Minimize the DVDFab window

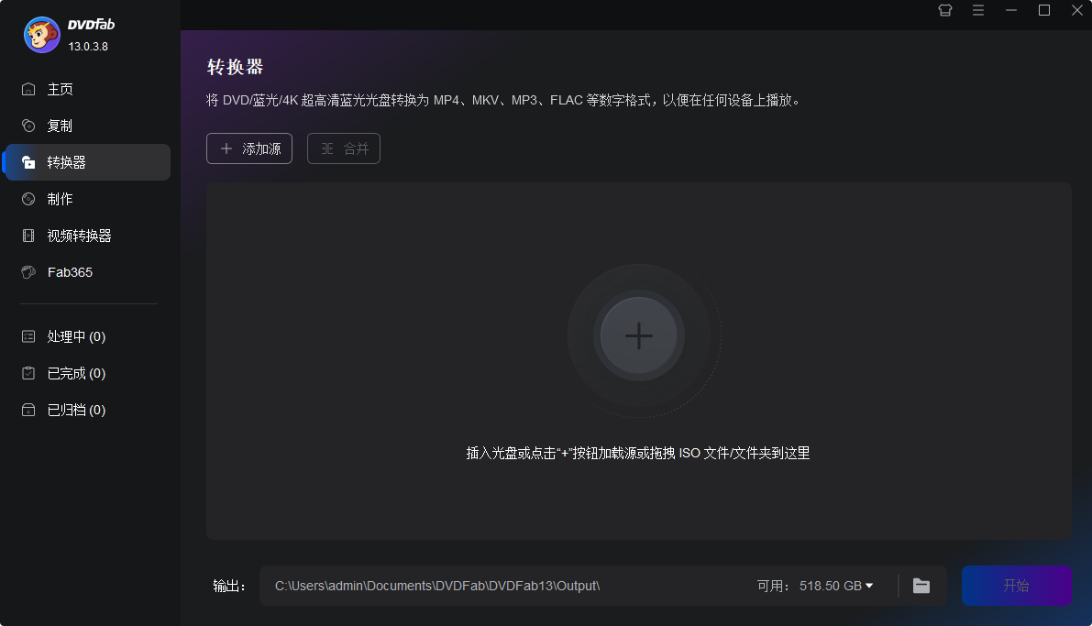[x=1011, y=10]
